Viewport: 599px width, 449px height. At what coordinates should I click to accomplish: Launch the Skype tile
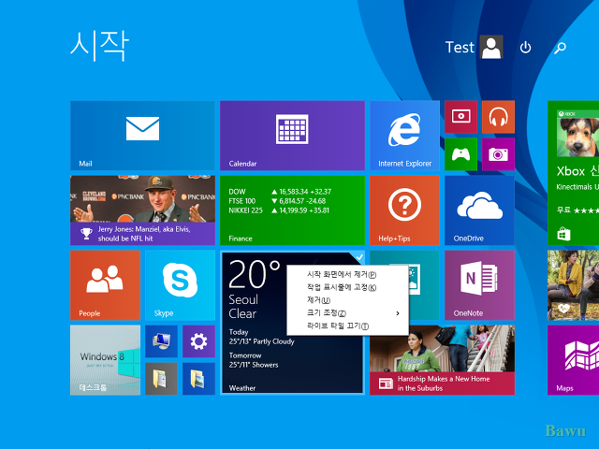180,285
